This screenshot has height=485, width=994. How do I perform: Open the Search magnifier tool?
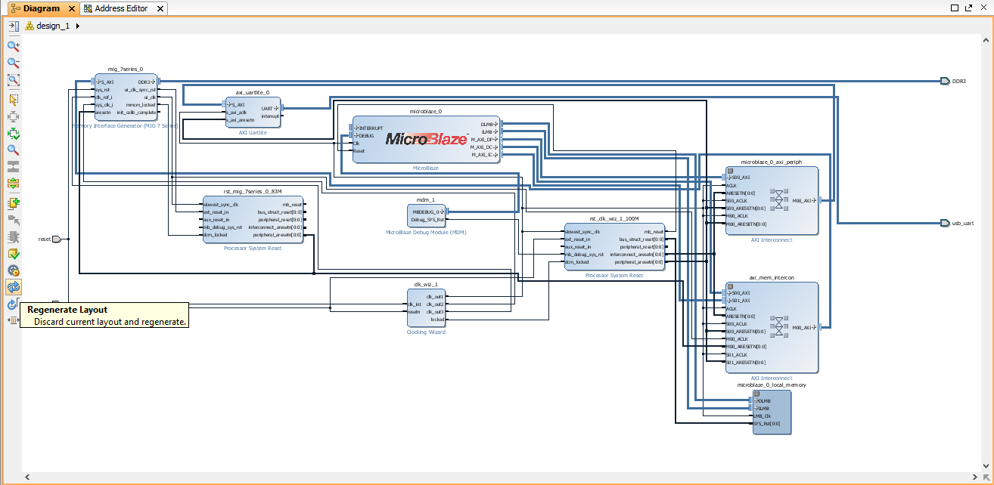[13, 150]
